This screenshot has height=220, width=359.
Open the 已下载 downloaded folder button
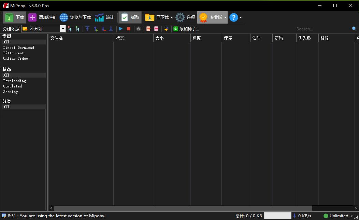pos(157,17)
